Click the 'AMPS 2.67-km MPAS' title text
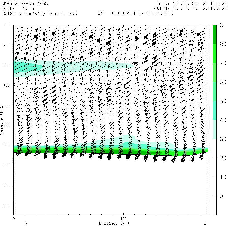The width and height of the screenshot is (229, 229). 24,3
